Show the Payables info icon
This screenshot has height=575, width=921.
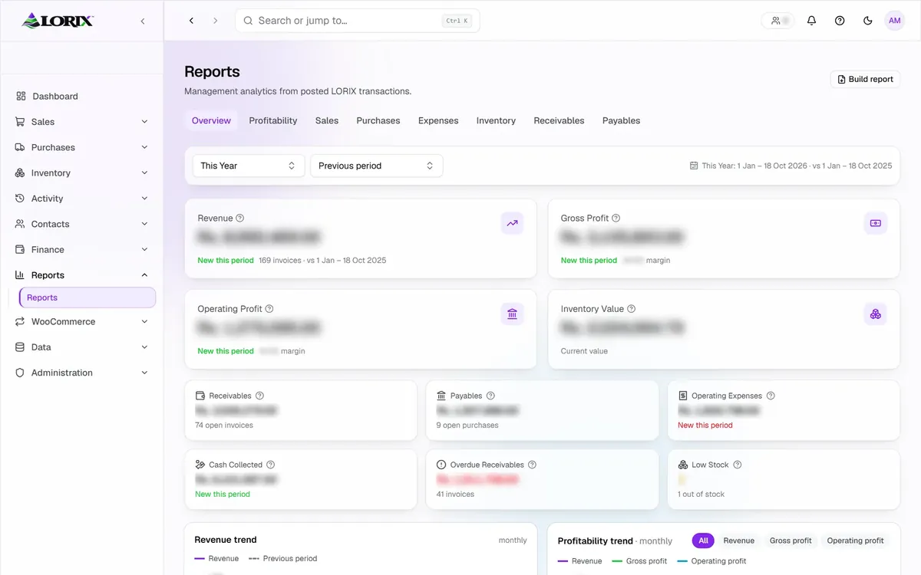tap(490, 396)
